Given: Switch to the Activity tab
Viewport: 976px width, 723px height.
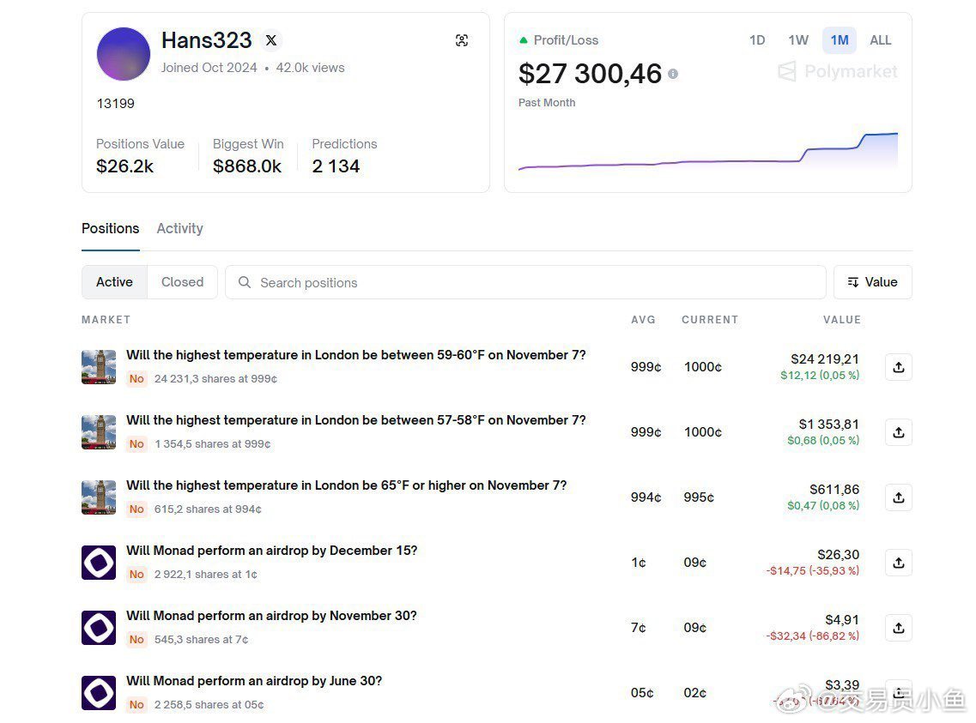Looking at the screenshot, I should tap(180, 229).
